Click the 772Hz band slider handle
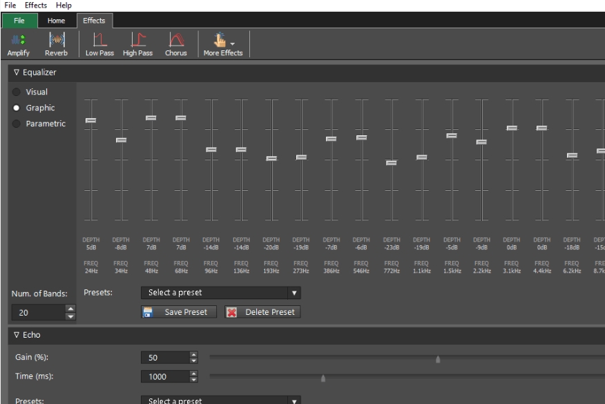The height and width of the screenshot is (404, 605). (x=391, y=163)
